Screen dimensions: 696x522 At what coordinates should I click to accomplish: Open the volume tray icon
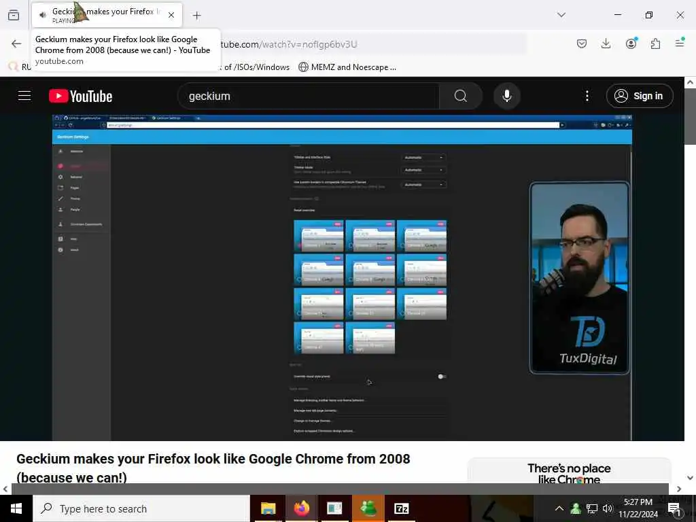(x=608, y=508)
